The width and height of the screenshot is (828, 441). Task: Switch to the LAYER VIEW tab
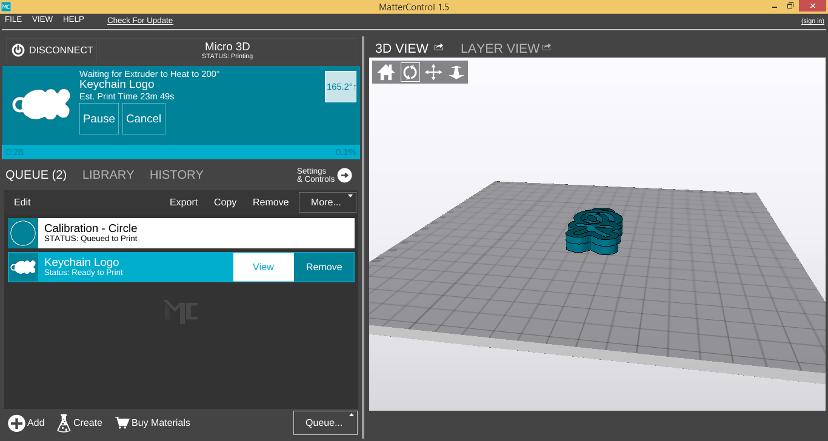[500, 48]
